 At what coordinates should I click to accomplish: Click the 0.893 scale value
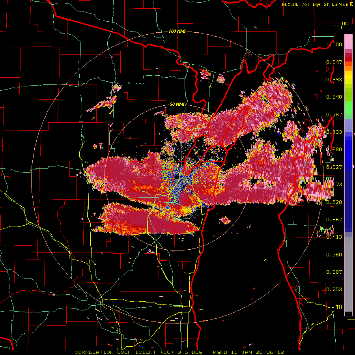click(x=334, y=79)
